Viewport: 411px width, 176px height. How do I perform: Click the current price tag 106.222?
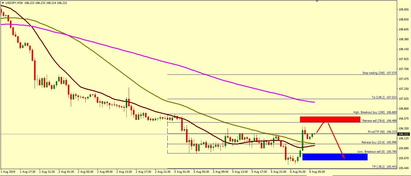[x=404, y=134]
